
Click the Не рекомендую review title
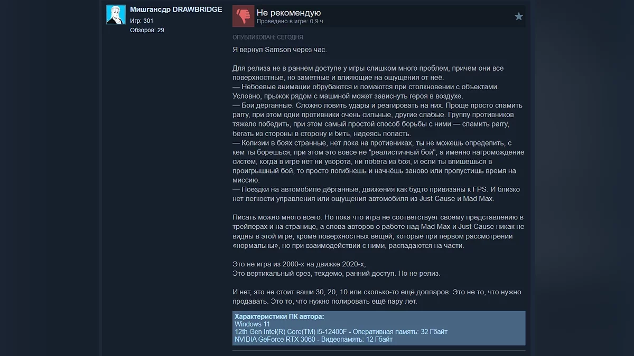click(288, 13)
